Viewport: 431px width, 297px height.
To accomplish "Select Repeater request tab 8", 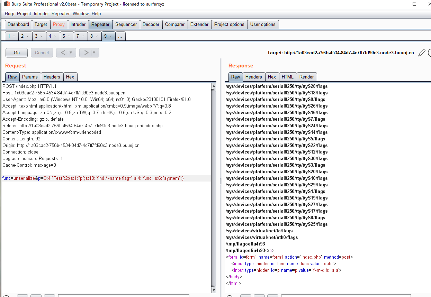I will pos(91,36).
